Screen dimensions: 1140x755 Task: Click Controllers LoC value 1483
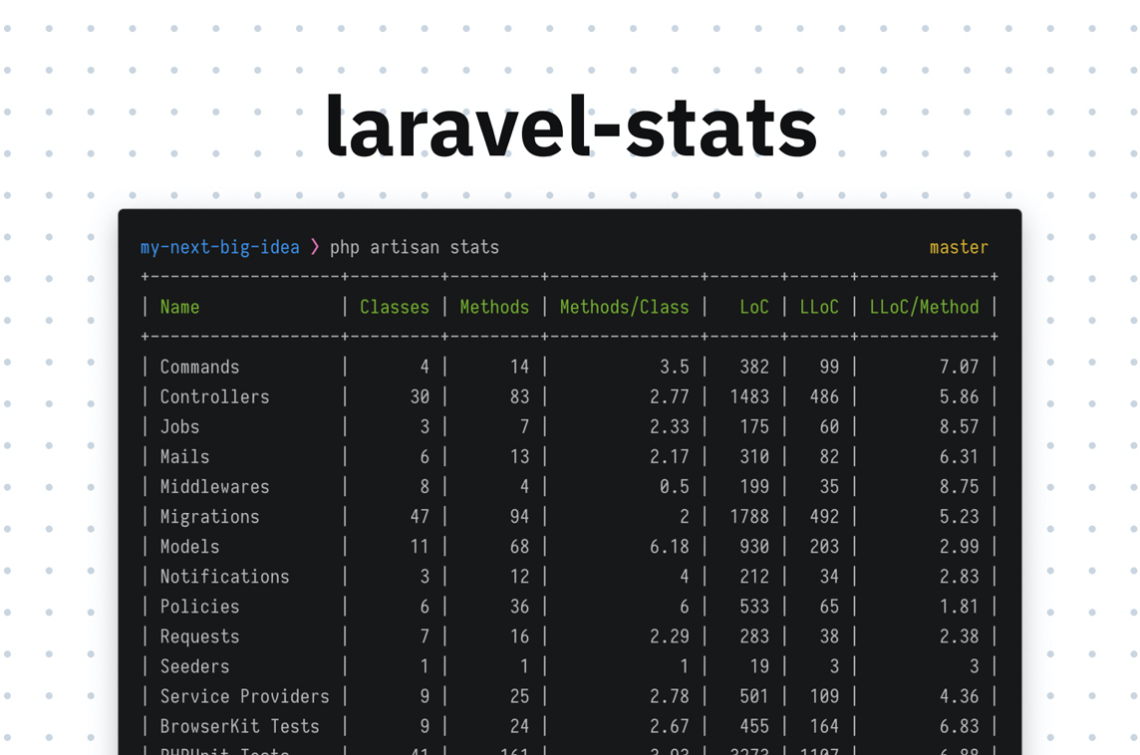[x=748, y=396]
